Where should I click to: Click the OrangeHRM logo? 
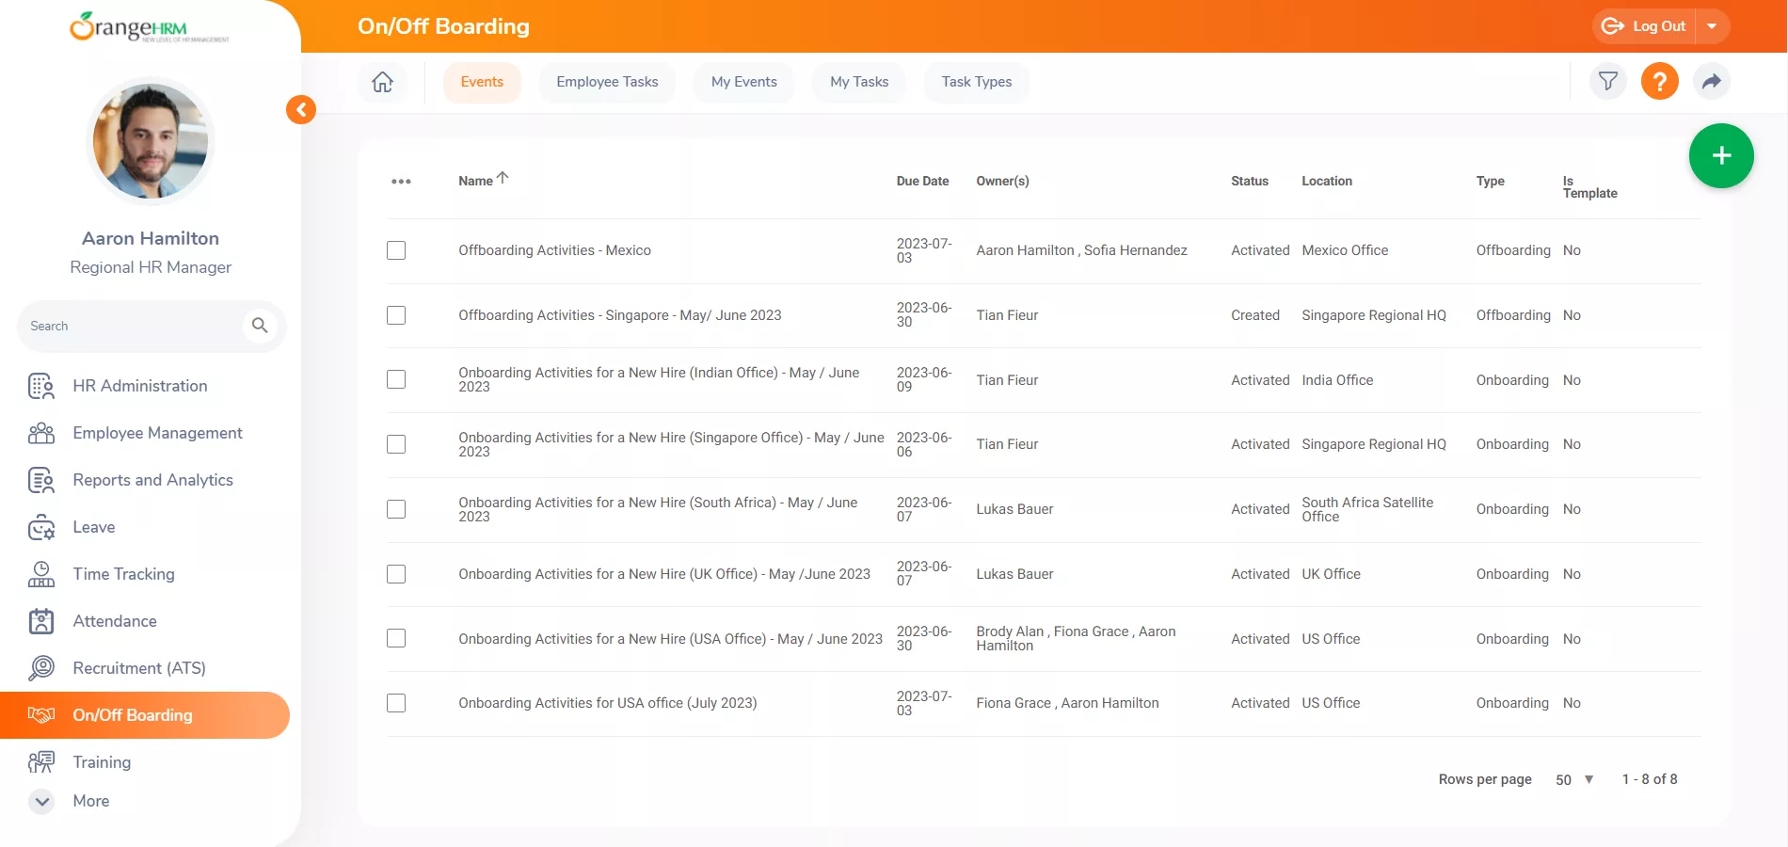150,27
